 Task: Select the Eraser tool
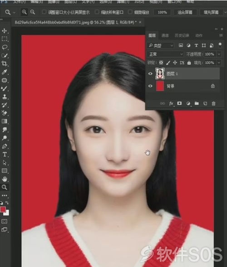coord(5,113)
